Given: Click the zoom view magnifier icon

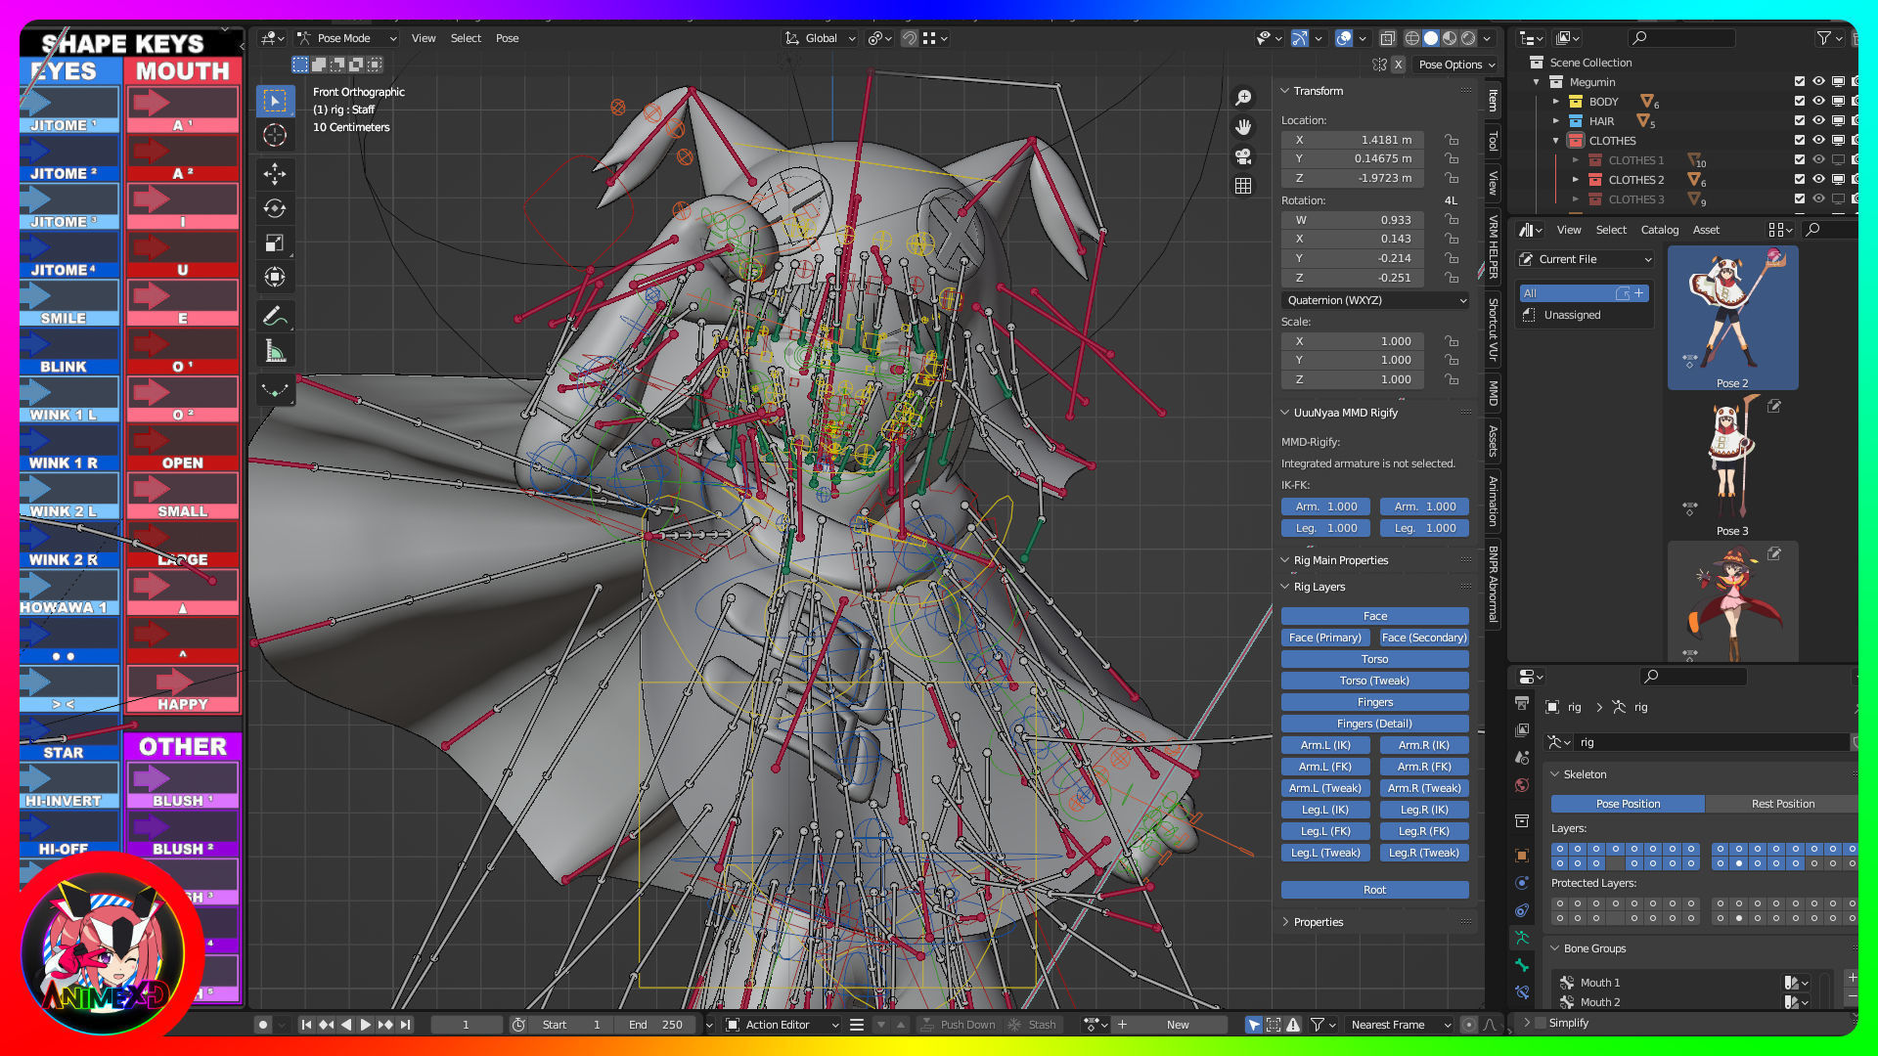Looking at the screenshot, I should (1243, 98).
